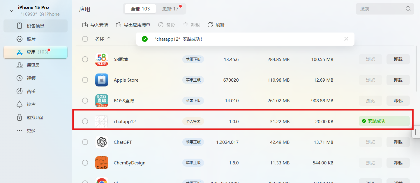Screen dimensions: 420x183
Task: Uninstall BOSS直聘 with 卸载
Action: [x=398, y=101]
